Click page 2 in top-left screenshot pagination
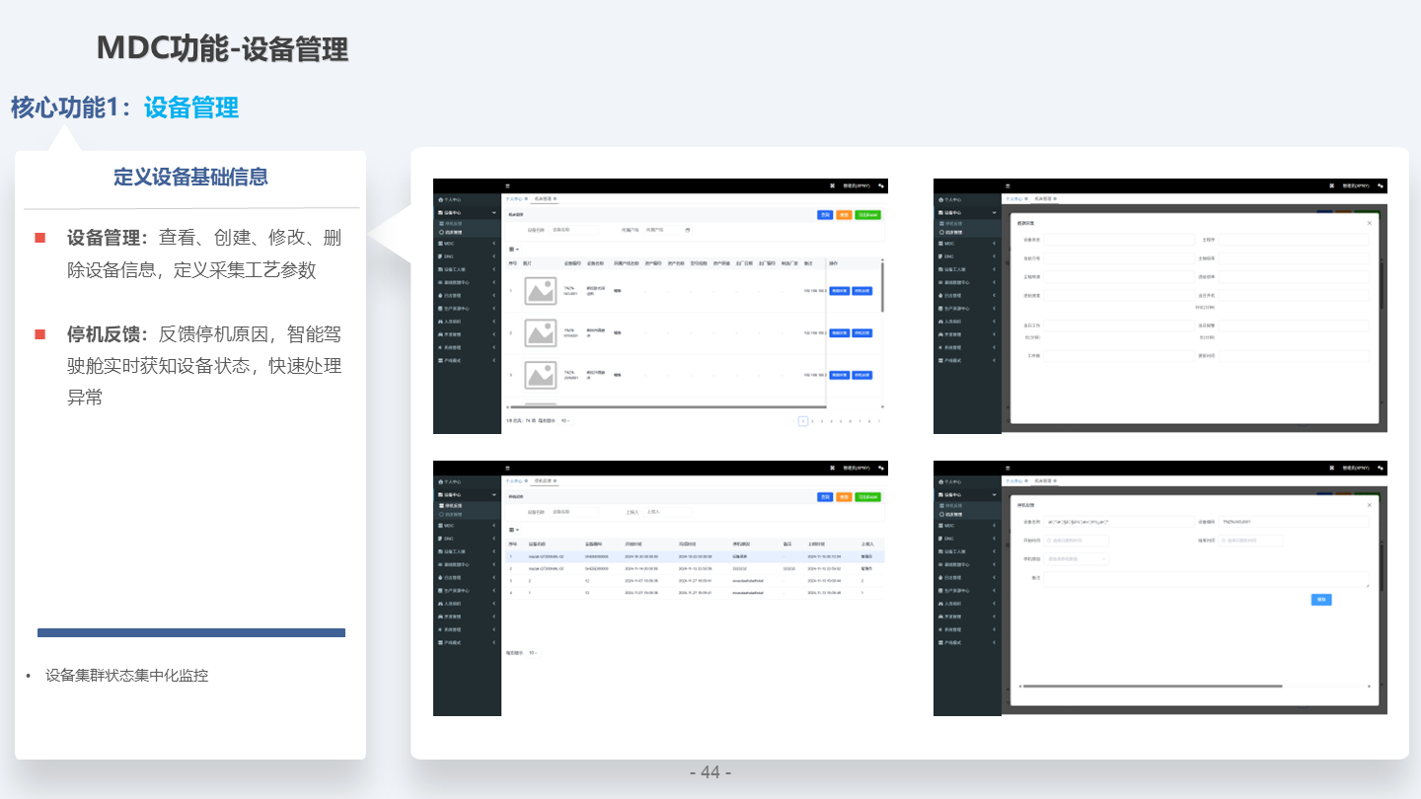The width and height of the screenshot is (1421, 799). pyautogui.click(x=812, y=421)
